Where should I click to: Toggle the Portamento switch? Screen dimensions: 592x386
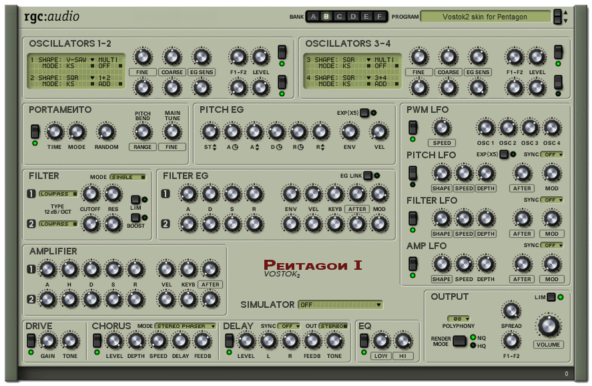(35, 132)
